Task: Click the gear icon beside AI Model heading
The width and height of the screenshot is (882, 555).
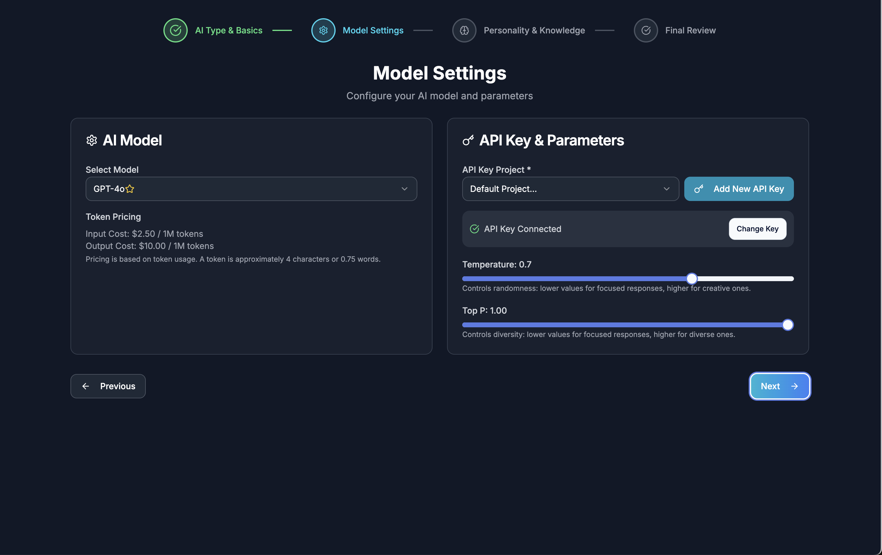Action: [x=91, y=140]
